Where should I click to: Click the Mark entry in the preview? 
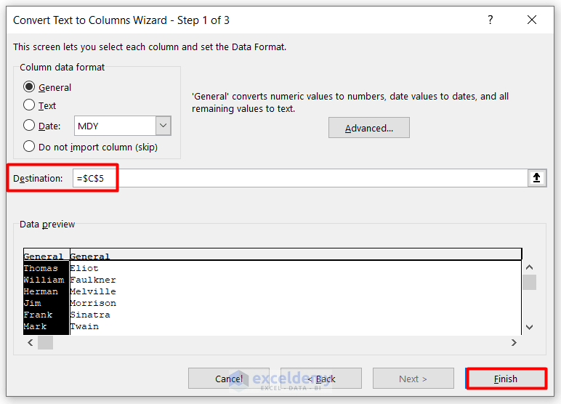[x=35, y=326]
